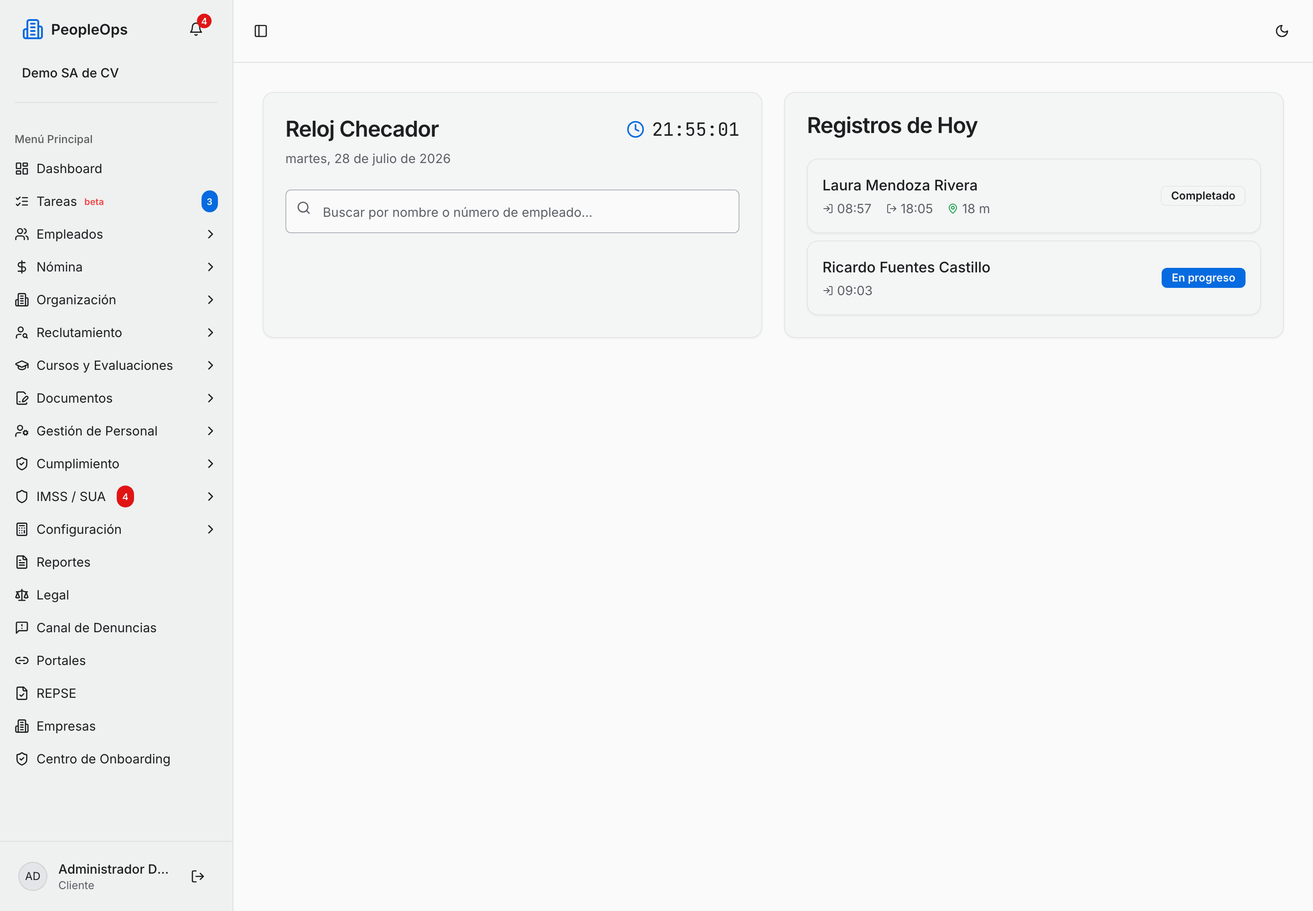Open the REPSE menu label
This screenshot has height=911, width=1313.
(56, 694)
